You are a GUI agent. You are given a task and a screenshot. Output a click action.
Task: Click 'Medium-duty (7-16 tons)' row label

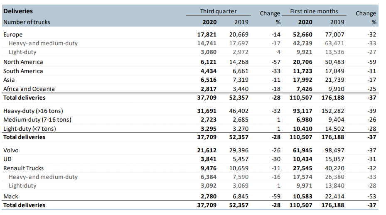pos(37,120)
